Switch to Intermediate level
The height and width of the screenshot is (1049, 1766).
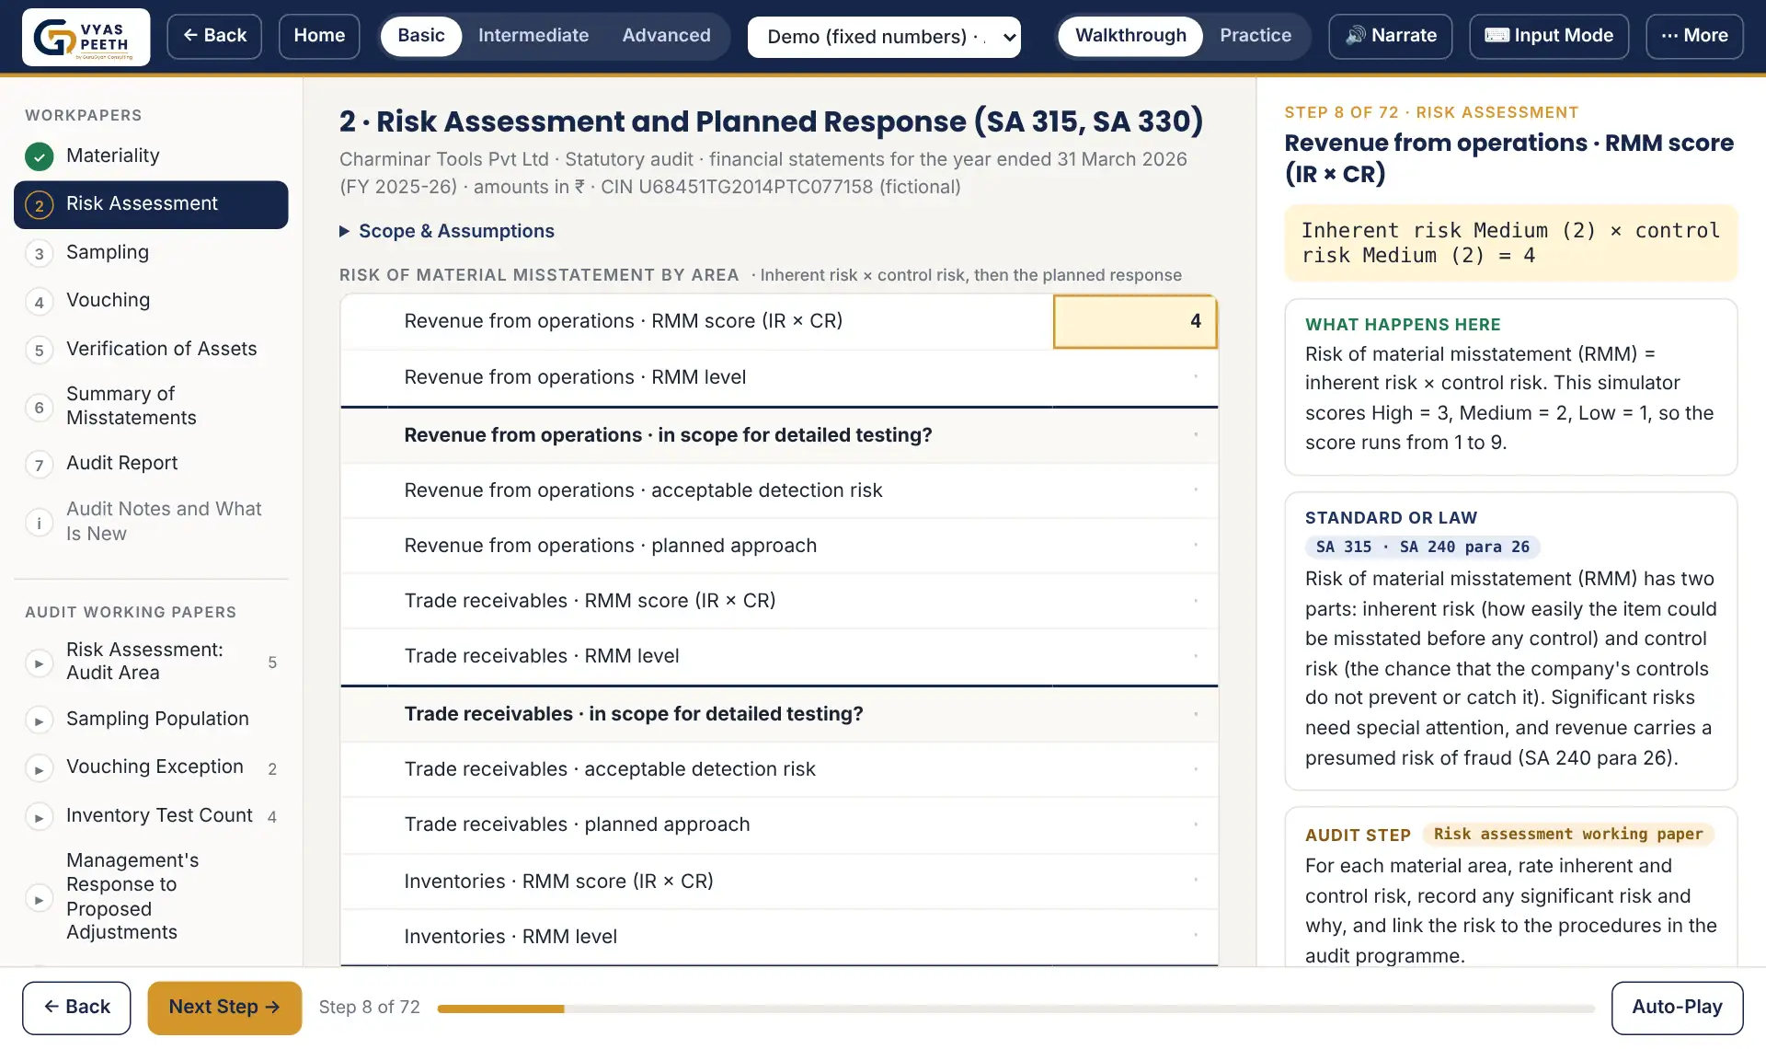pos(533,36)
